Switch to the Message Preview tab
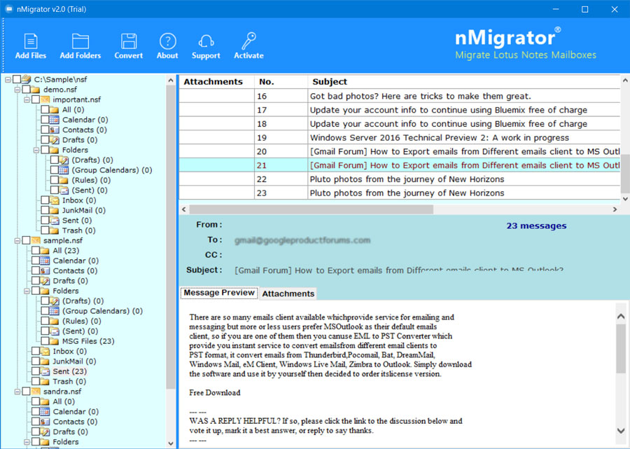The width and height of the screenshot is (630, 449). tap(219, 293)
